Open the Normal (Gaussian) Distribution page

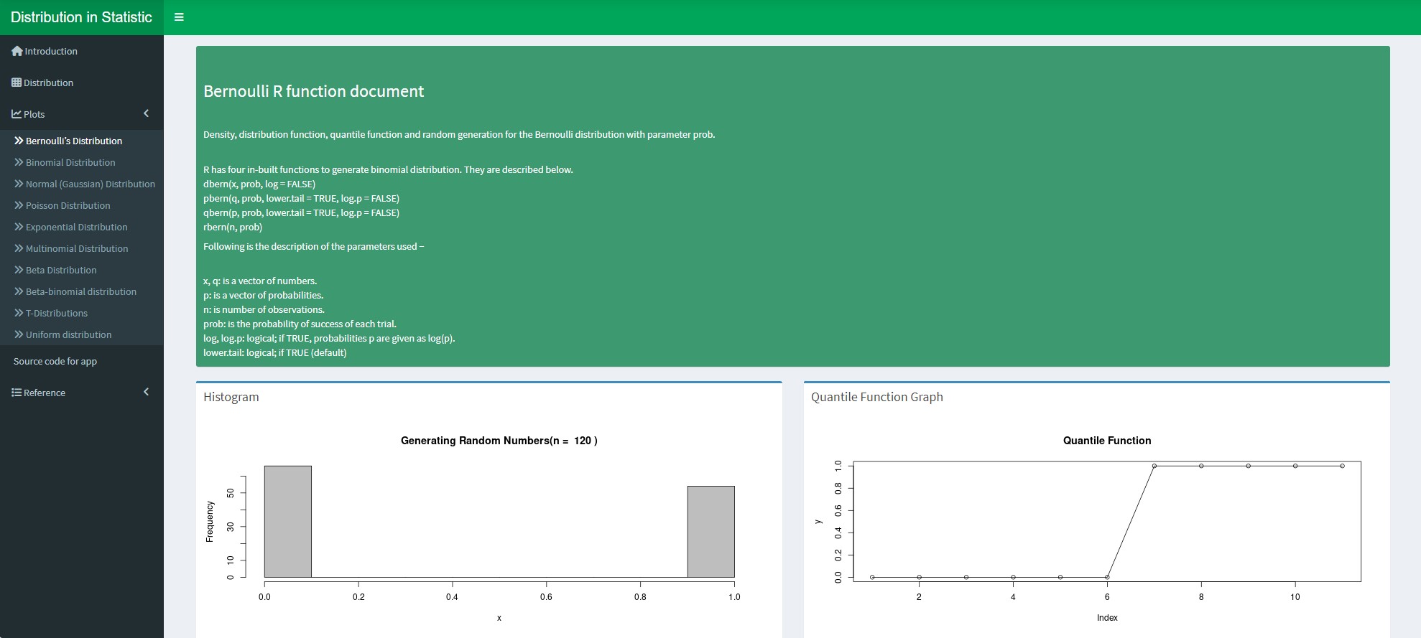(x=90, y=184)
